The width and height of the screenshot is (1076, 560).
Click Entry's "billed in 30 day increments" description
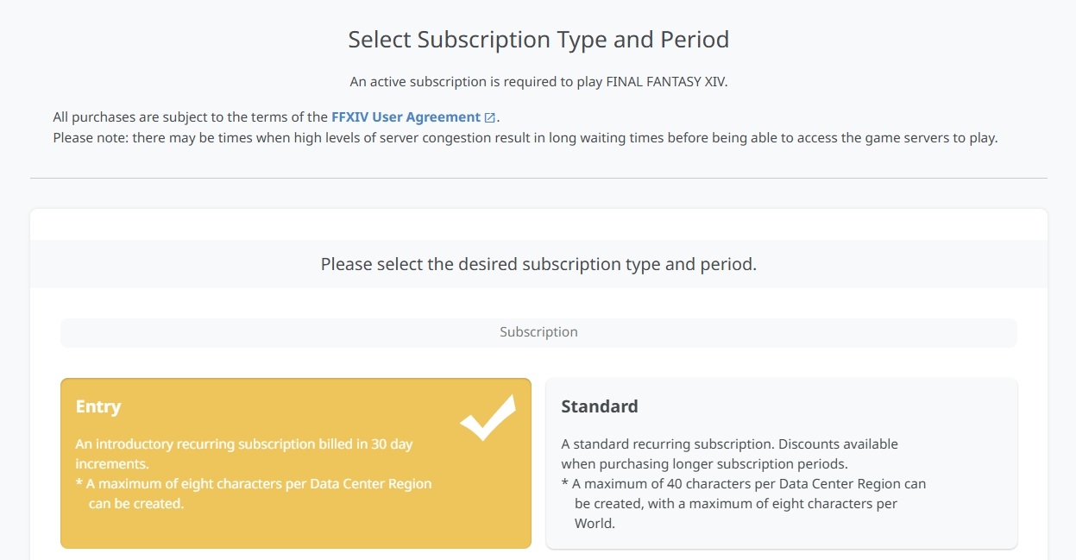click(x=244, y=454)
